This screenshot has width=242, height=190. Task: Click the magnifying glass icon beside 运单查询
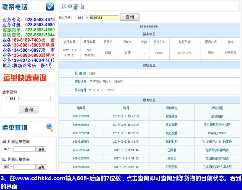50,128
